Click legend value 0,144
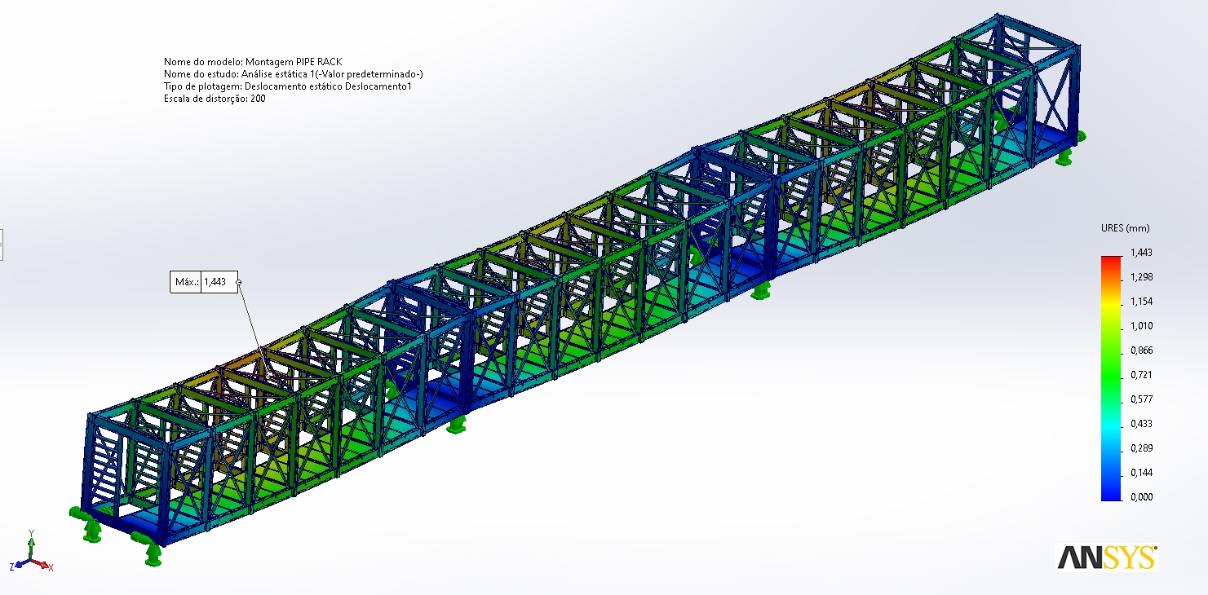 (x=1141, y=473)
